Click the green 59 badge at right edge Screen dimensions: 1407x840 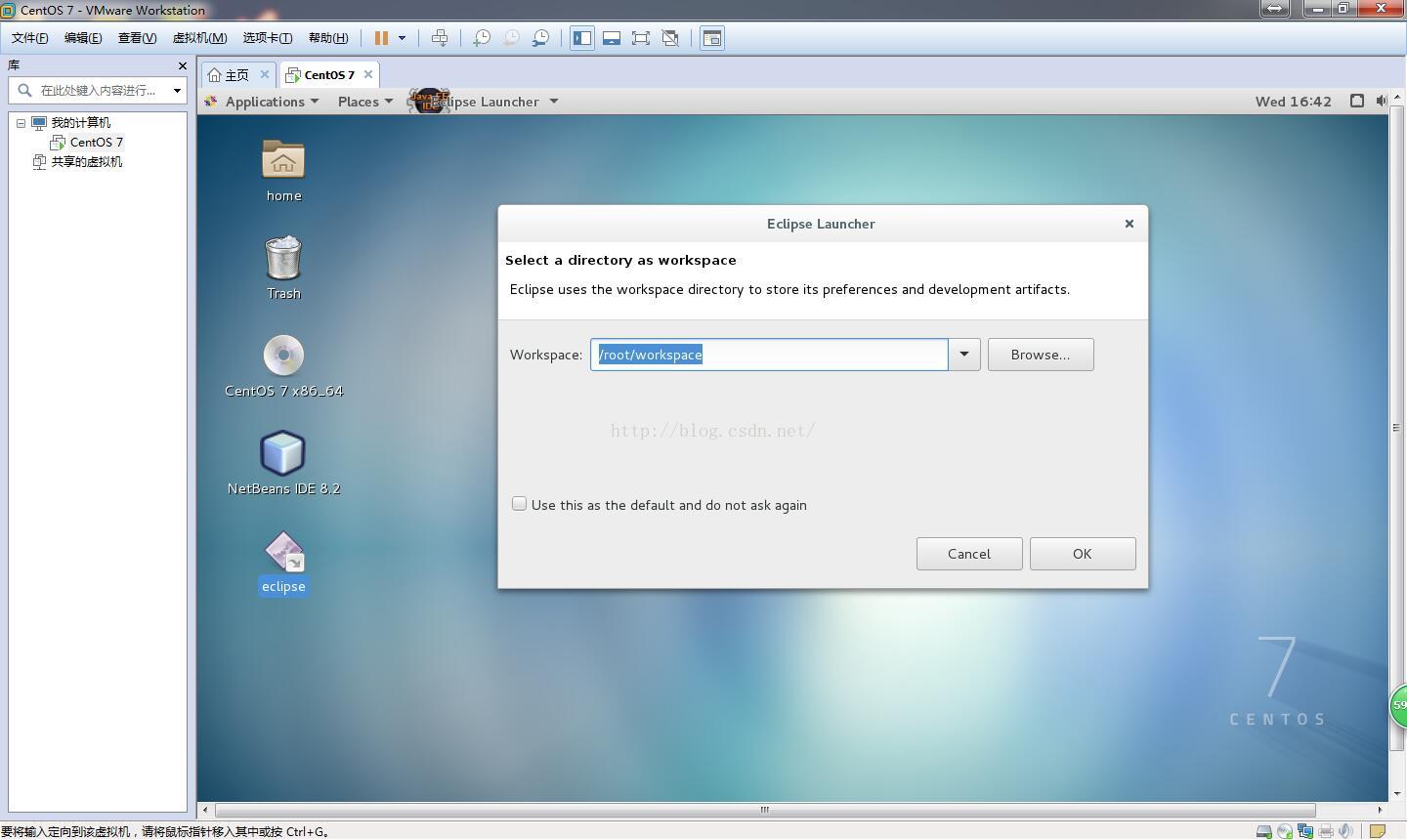tap(1398, 705)
